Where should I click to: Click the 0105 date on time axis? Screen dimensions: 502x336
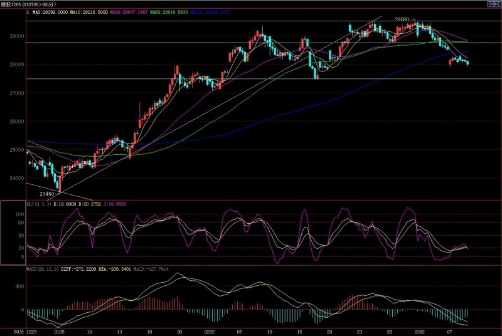pos(60,330)
